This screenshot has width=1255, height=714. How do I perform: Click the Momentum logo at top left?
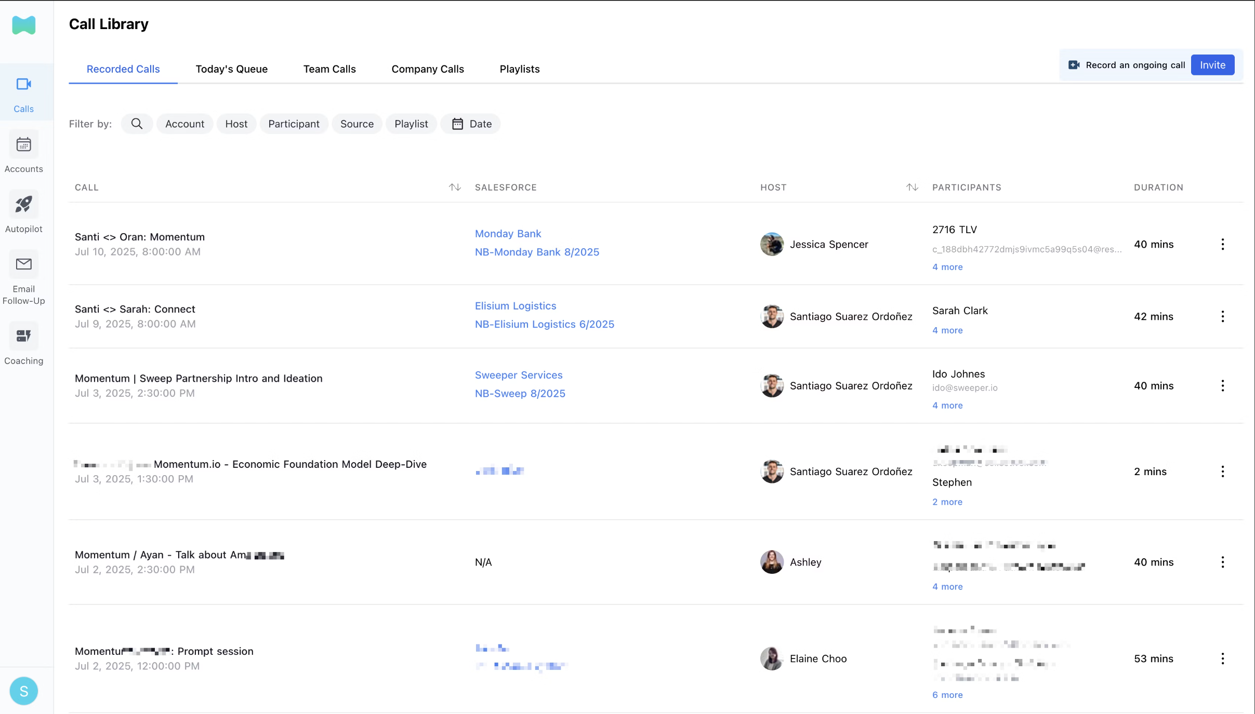24,25
